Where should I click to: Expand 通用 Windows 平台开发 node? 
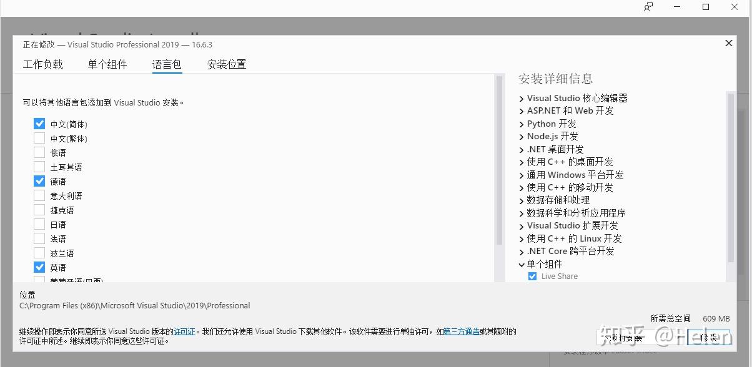(x=522, y=175)
